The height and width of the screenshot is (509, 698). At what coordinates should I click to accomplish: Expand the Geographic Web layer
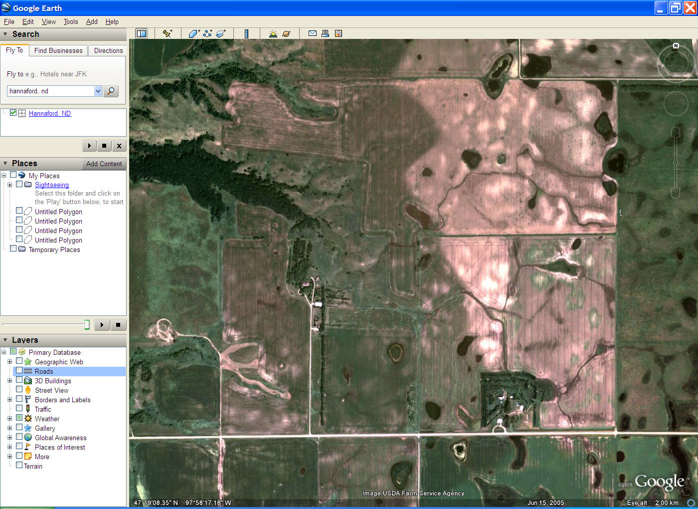coord(9,362)
